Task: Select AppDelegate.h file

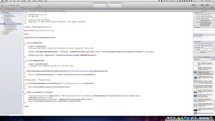Action: click(x=9, y=19)
